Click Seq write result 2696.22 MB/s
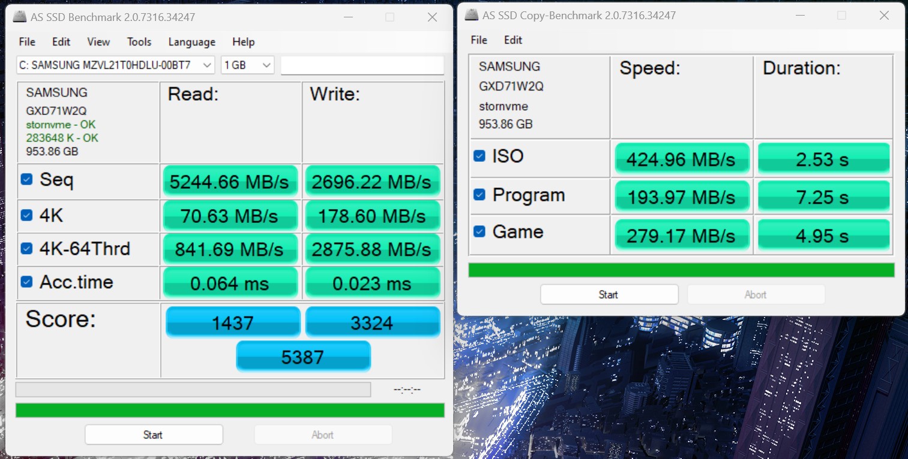 pos(373,182)
